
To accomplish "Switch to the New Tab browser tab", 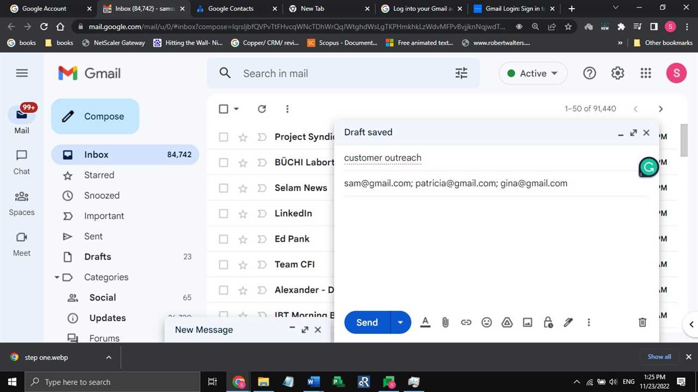I will point(329,9).
